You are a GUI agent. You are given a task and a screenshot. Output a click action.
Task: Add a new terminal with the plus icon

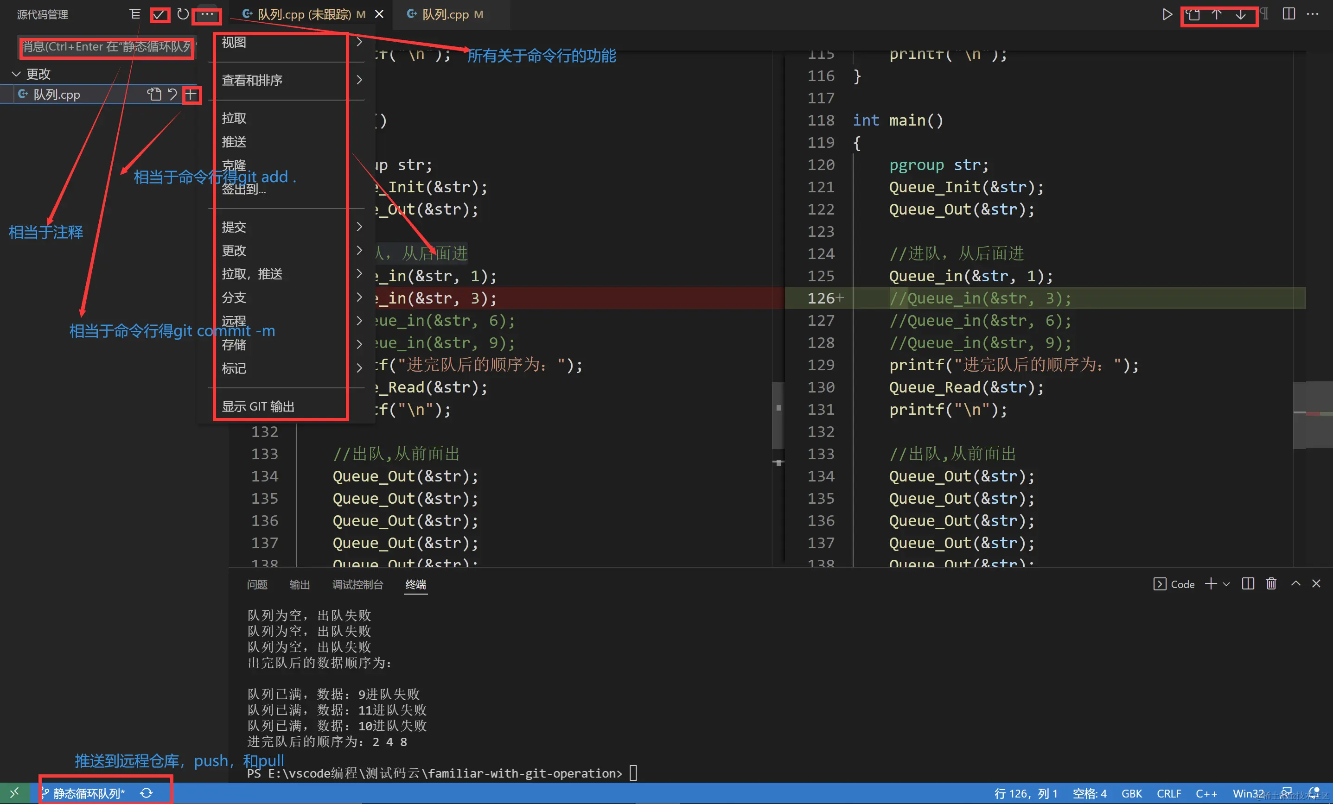pos(1211,583)
